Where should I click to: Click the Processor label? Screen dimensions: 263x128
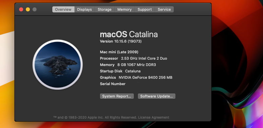109,58
